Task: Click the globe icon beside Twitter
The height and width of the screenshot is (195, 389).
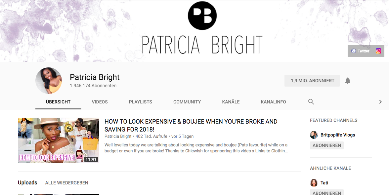Action: pyautogui.click(x=354, y=51)
